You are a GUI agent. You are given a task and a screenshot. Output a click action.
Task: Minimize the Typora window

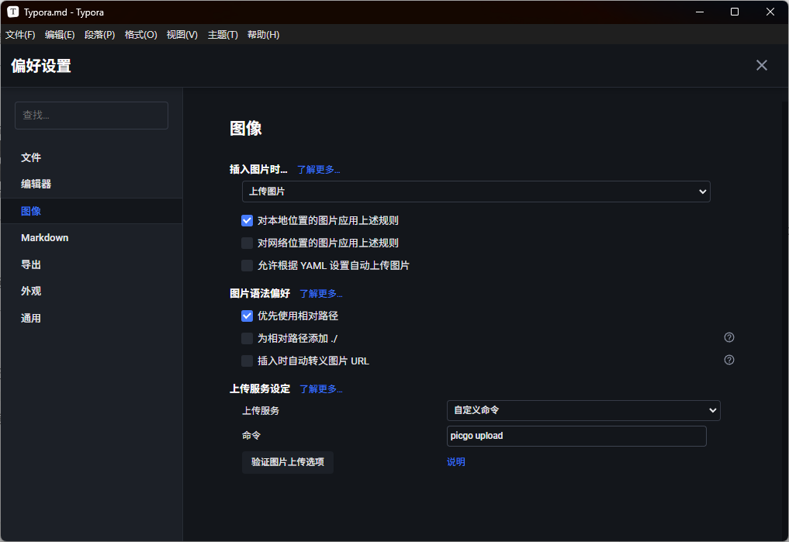pyautogui.click(x=699, y=12)
